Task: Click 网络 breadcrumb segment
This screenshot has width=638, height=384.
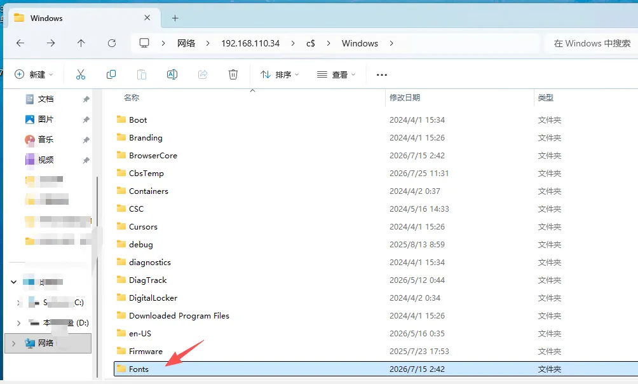Action: point(186,43)
